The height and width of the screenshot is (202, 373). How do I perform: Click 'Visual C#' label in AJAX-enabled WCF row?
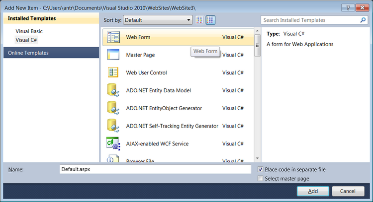pyautogui.click(x=233, y=144)
